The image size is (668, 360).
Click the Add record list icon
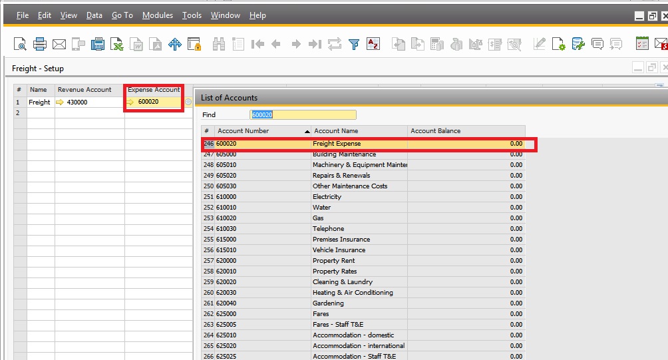click(x=238, y=44)
